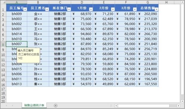The width and height of the screenshot is (185, 109).
Task: Click next-sheet navigation arrow
Action: tap(12, 105)
